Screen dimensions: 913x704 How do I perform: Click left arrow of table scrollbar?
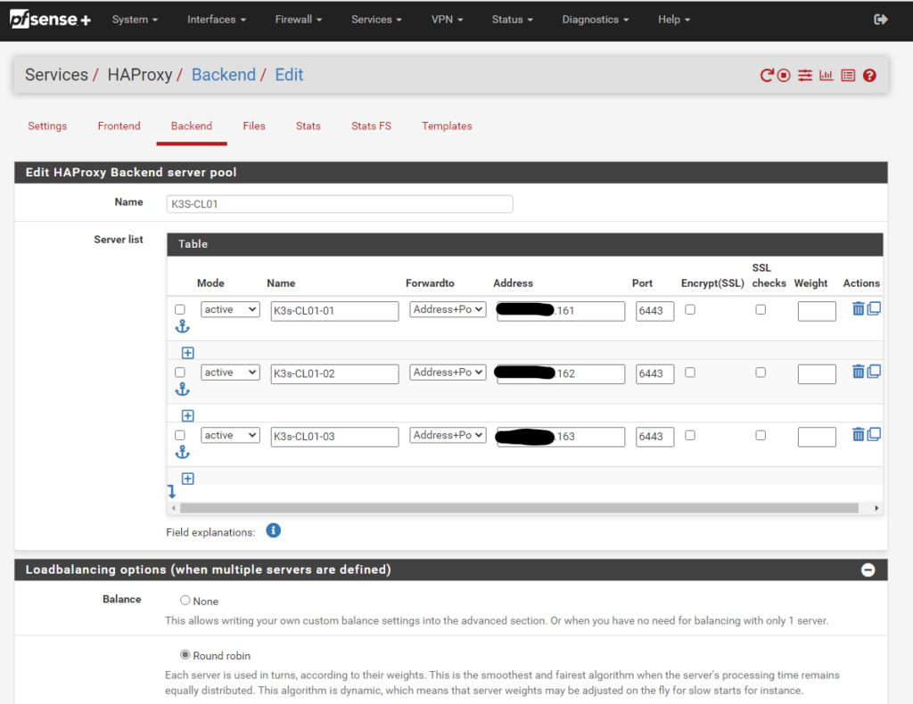[174, 508]
